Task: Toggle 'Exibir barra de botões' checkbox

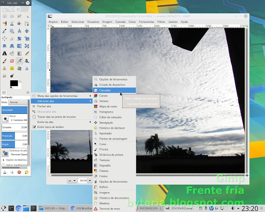Action: [x=34, y=127]
